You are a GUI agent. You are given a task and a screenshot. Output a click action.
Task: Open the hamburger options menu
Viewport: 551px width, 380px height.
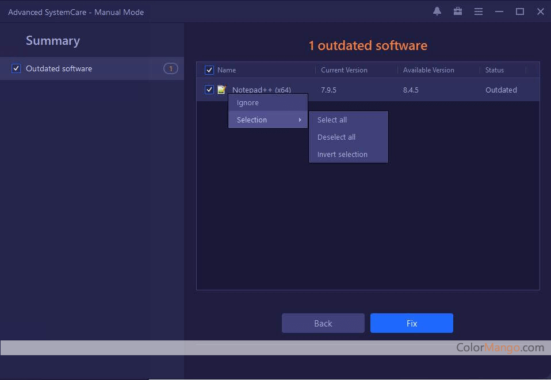click(x=478, y=11)
